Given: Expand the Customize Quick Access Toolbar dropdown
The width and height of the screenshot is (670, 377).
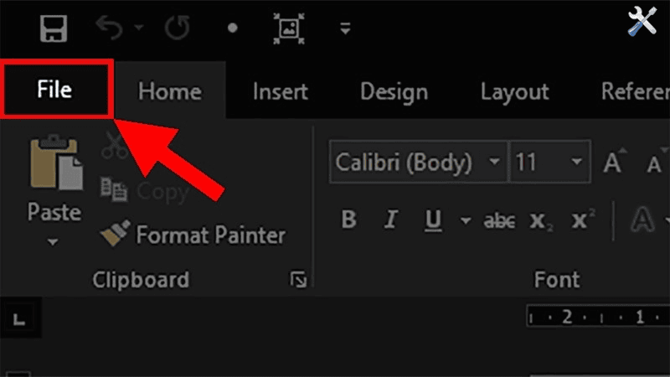Looking at the screenshot, I should [x=344, y=28].
